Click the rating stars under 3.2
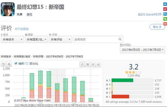Image resolution: width=167 pixels, height=107 pixels. [133, 73]
